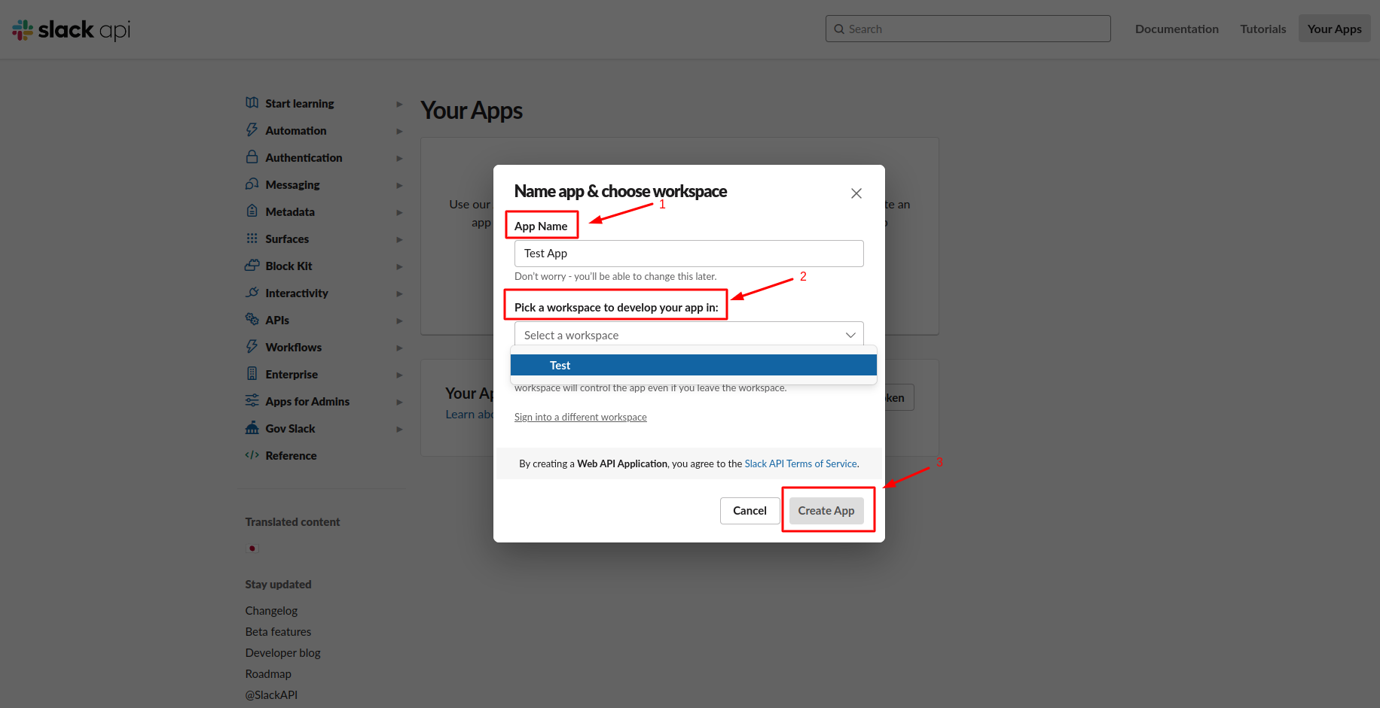Click the Automation lightning icon

click(x=252, y=129)
